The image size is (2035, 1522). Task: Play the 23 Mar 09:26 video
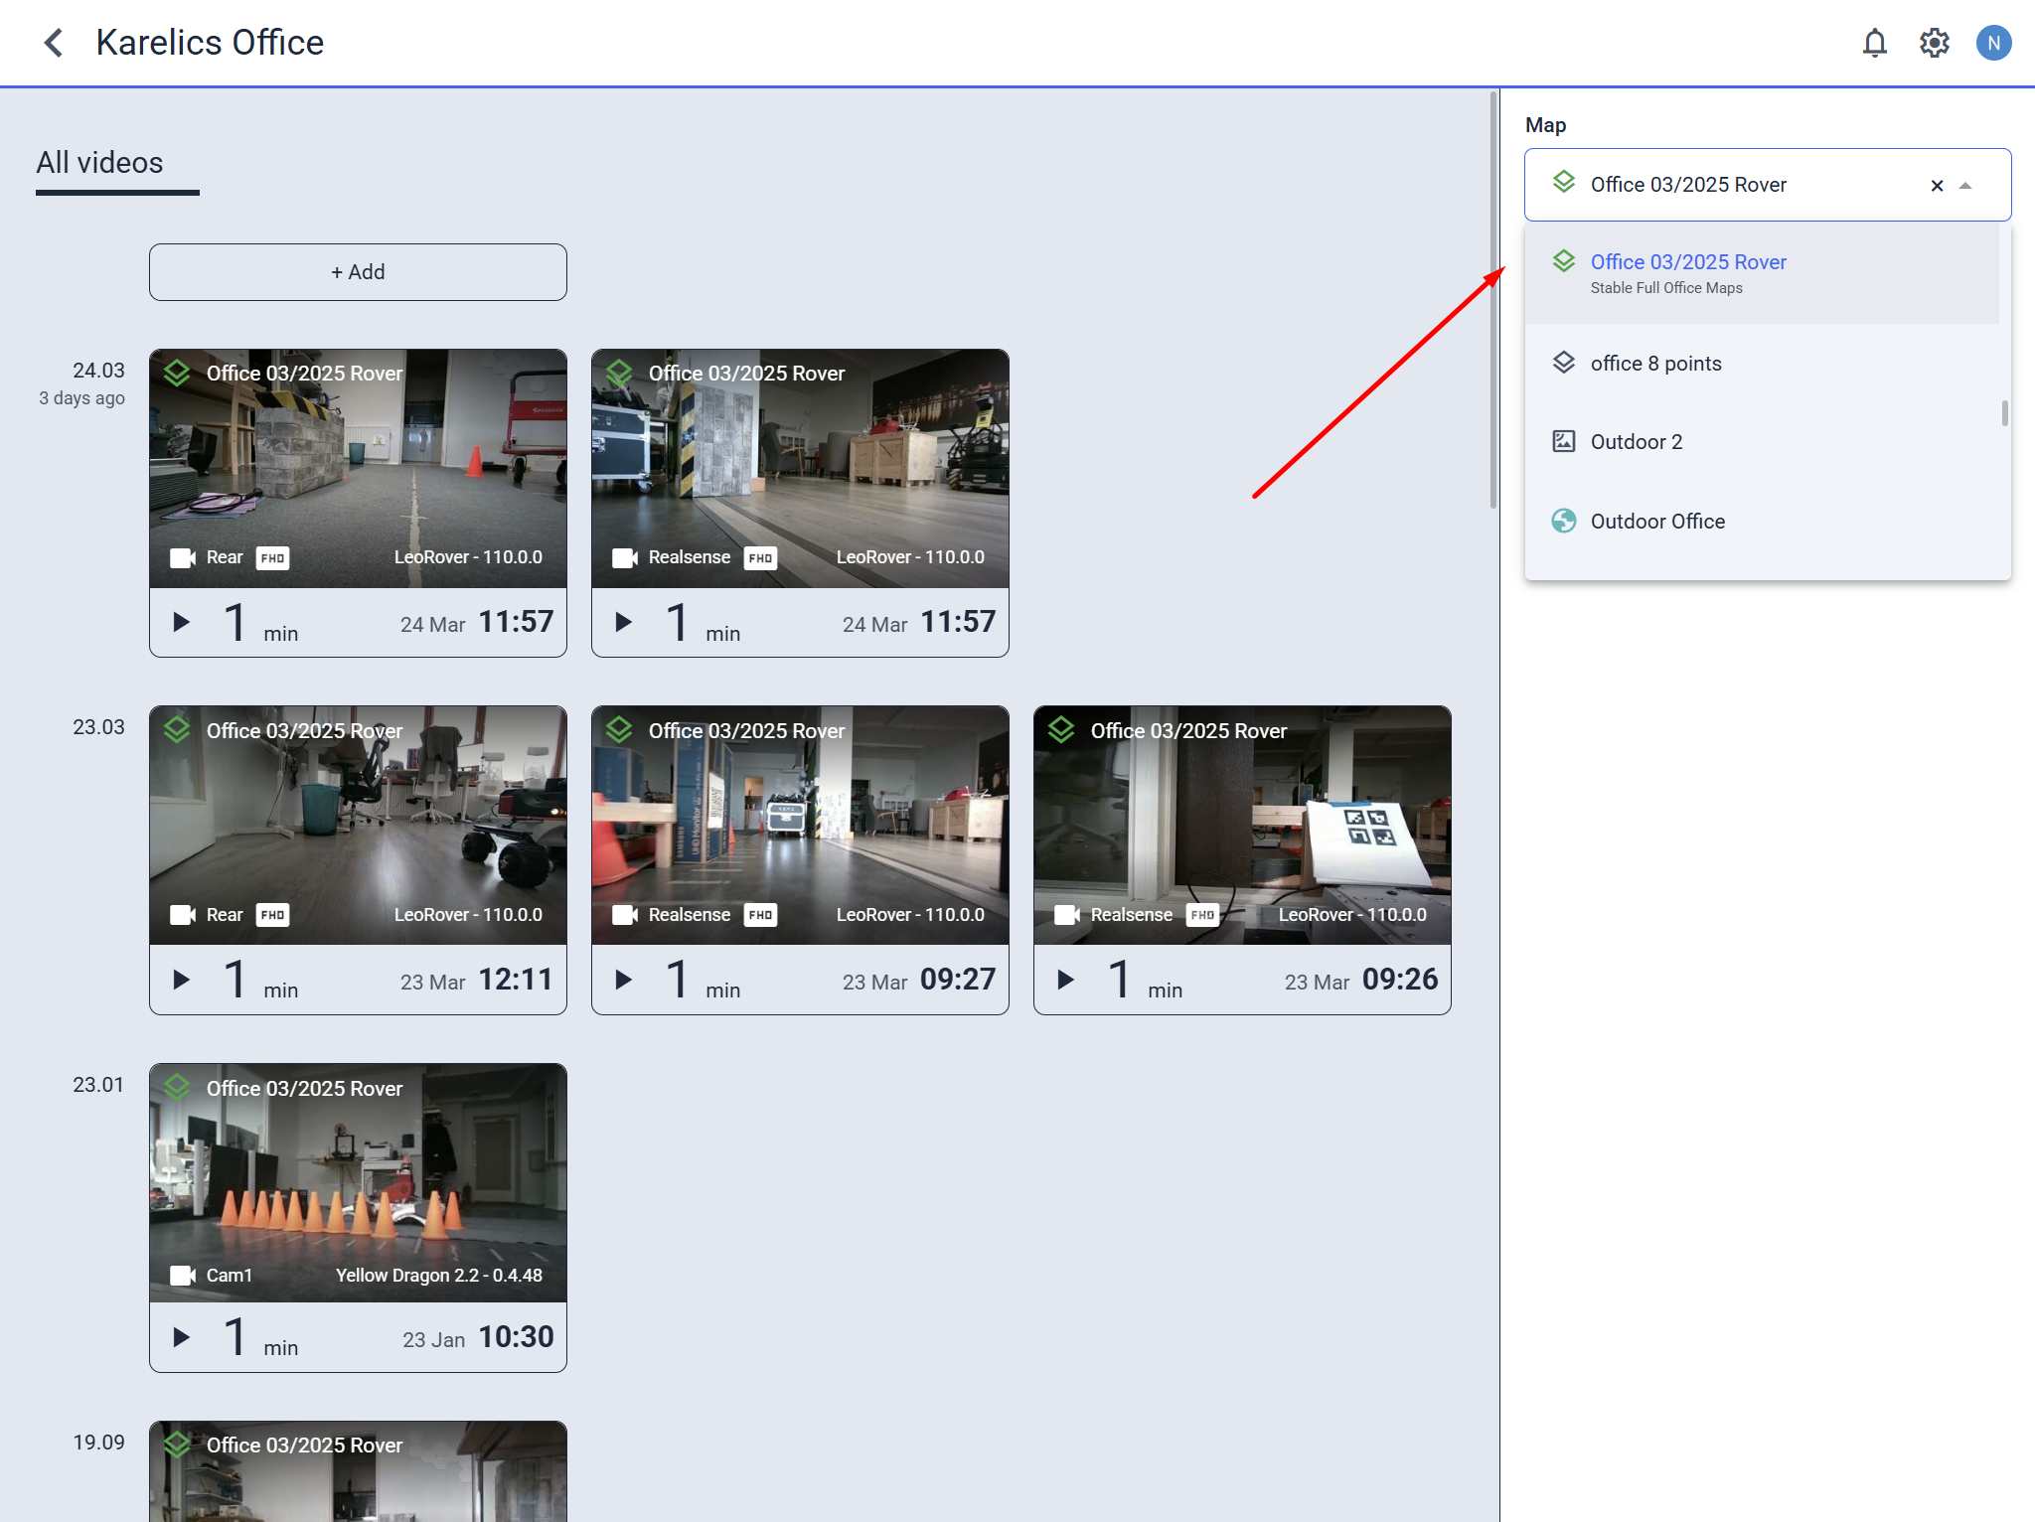[1065, 981]
